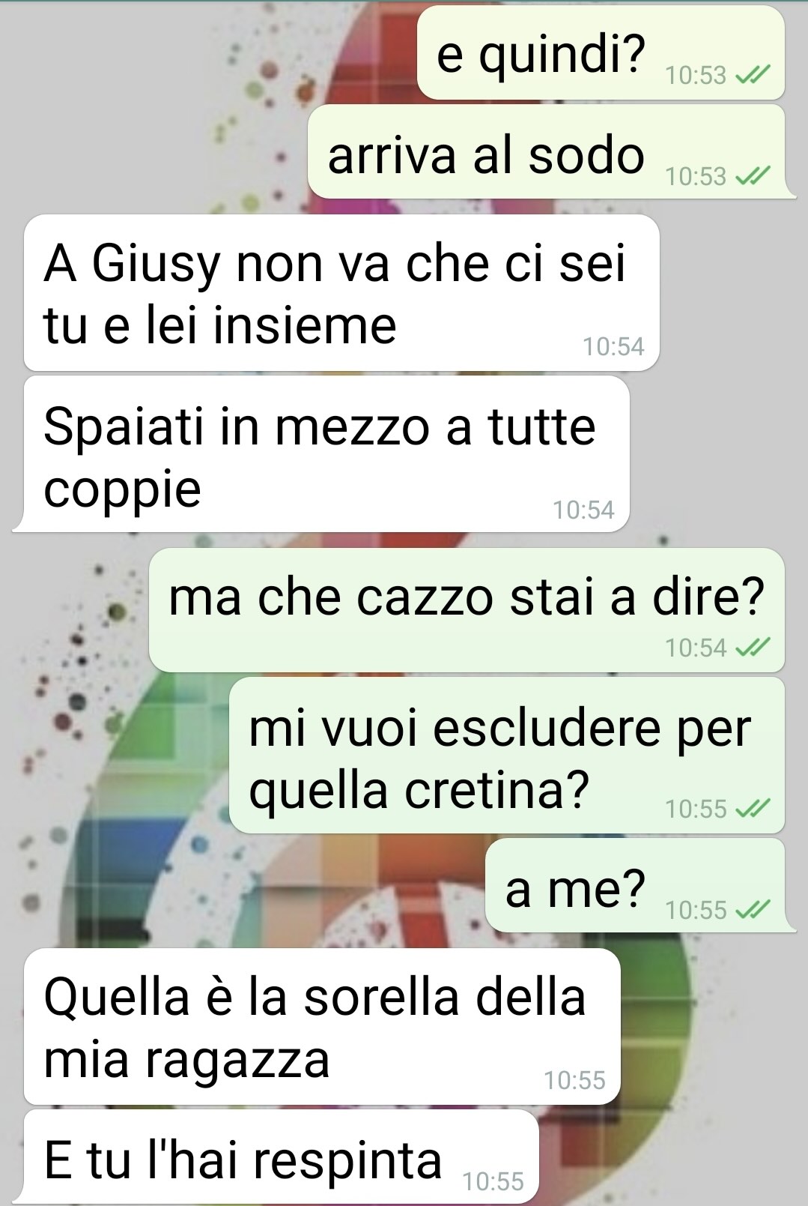This screenshot has width=808, height=1206.
Task: Tap the read ticks on 'a me?' message
Action: (x=753, y=910)
